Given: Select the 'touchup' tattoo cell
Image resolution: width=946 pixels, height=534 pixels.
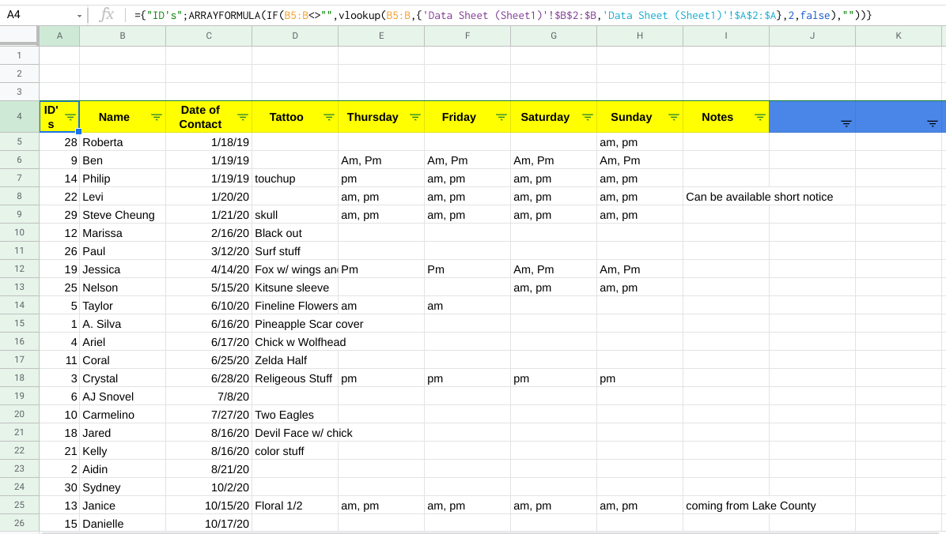Looking at the screenshot, I should (x=295, y=179).
